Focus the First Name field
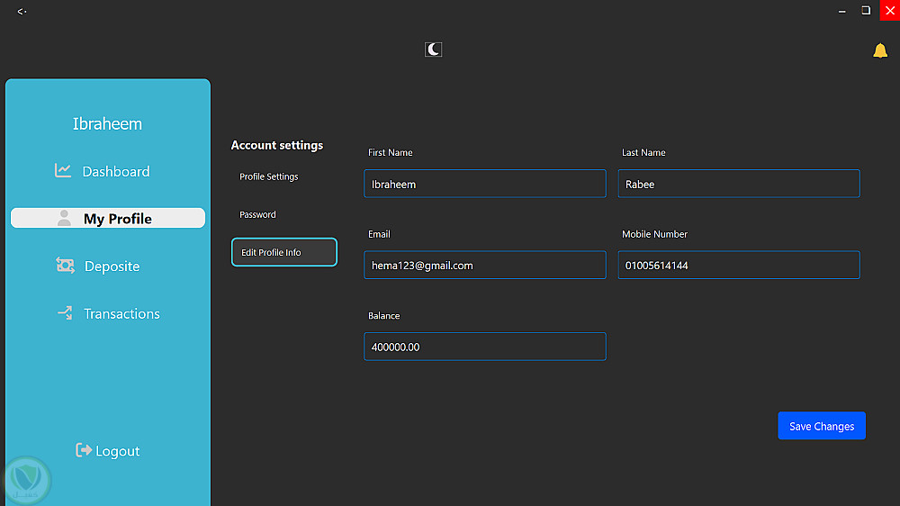This screenshot has width=900, height=506. pyautogui.click(x=484, y=184)
